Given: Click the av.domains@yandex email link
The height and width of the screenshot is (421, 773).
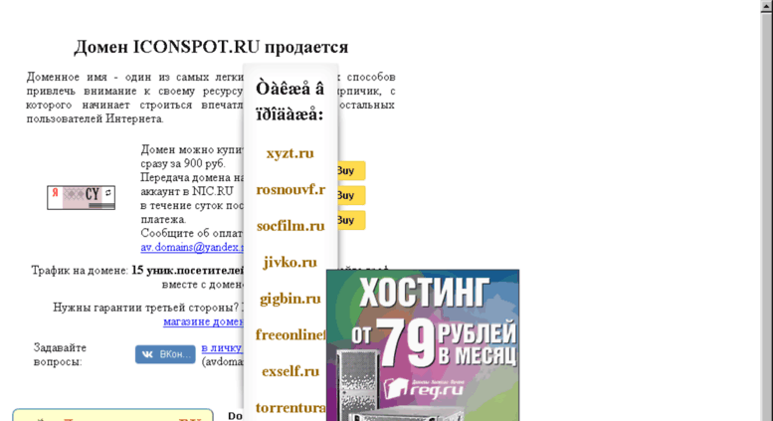Looking at the screenshot, I should point(192,248).
